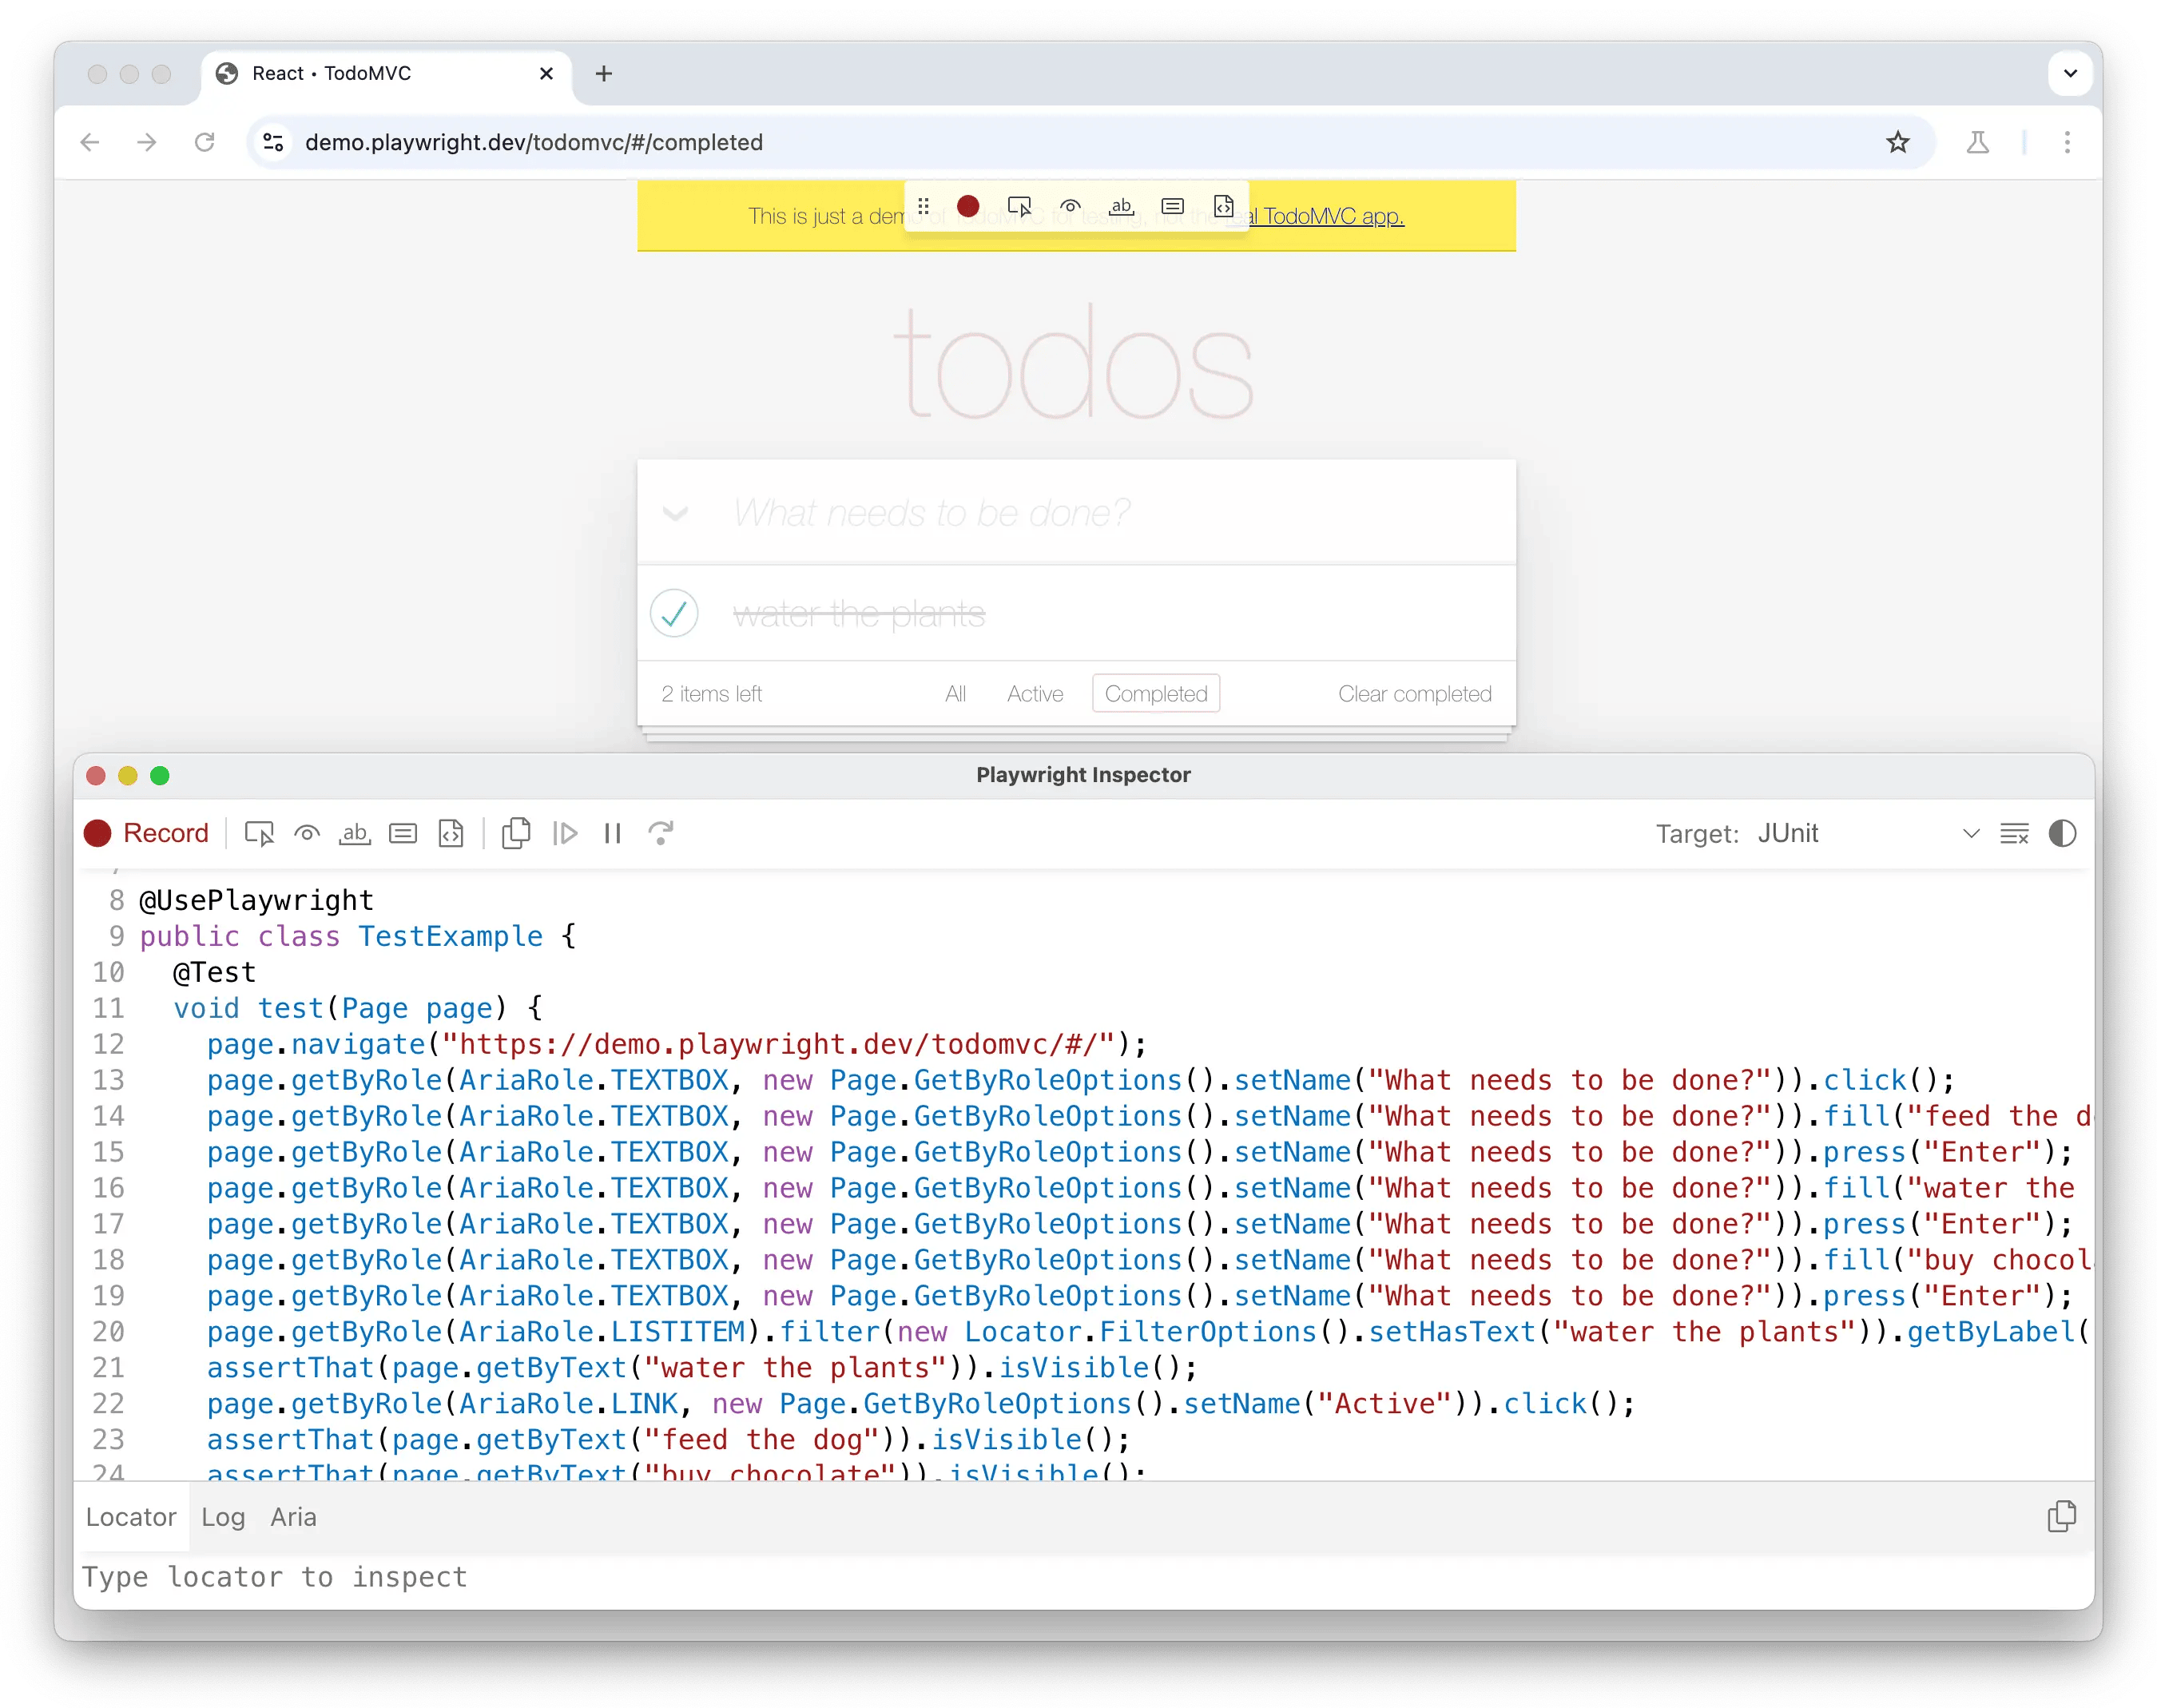Click the Record button in Inspector

tap(146, 833)
